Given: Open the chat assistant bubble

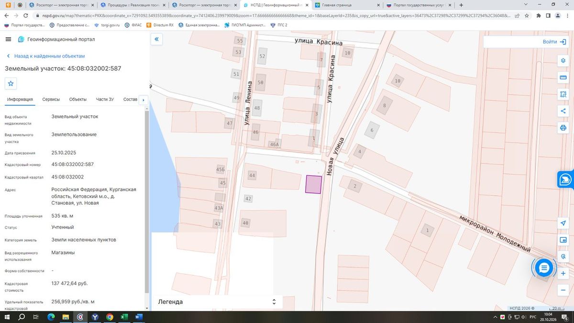Looking at the screenshot, I should point(544,268).
